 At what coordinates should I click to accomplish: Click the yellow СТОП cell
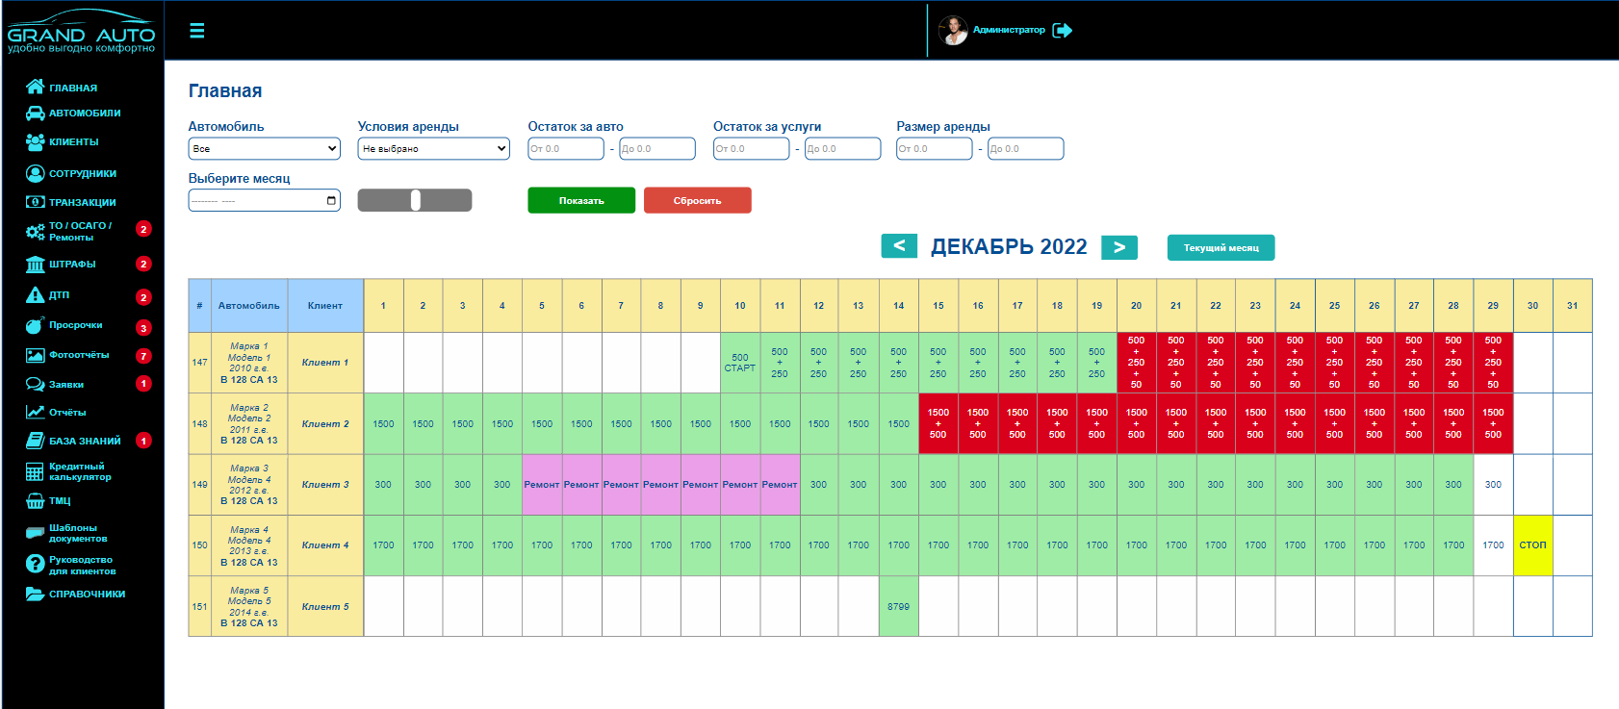tap(1532, 544)
